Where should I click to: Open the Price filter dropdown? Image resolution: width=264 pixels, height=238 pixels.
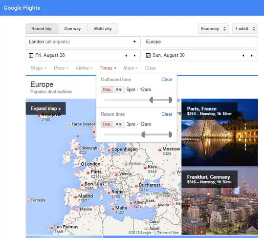point(61,68)
